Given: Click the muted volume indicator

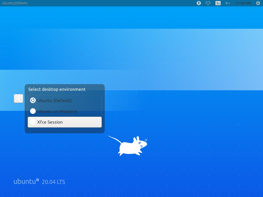Looking at the screenshot, I should (x=228, y=3).
